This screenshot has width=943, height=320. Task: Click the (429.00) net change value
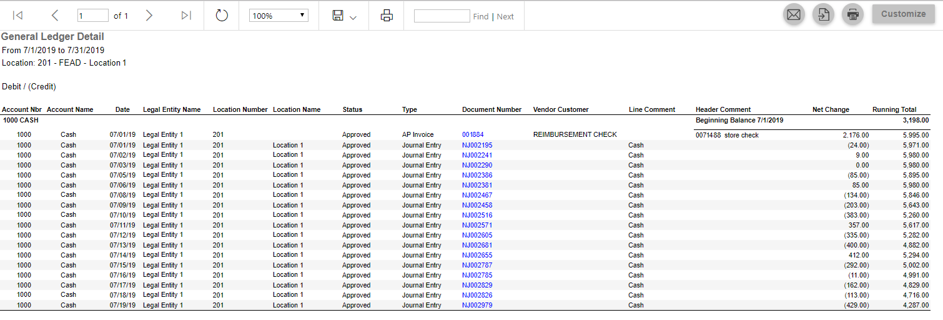tap(856, 305)
